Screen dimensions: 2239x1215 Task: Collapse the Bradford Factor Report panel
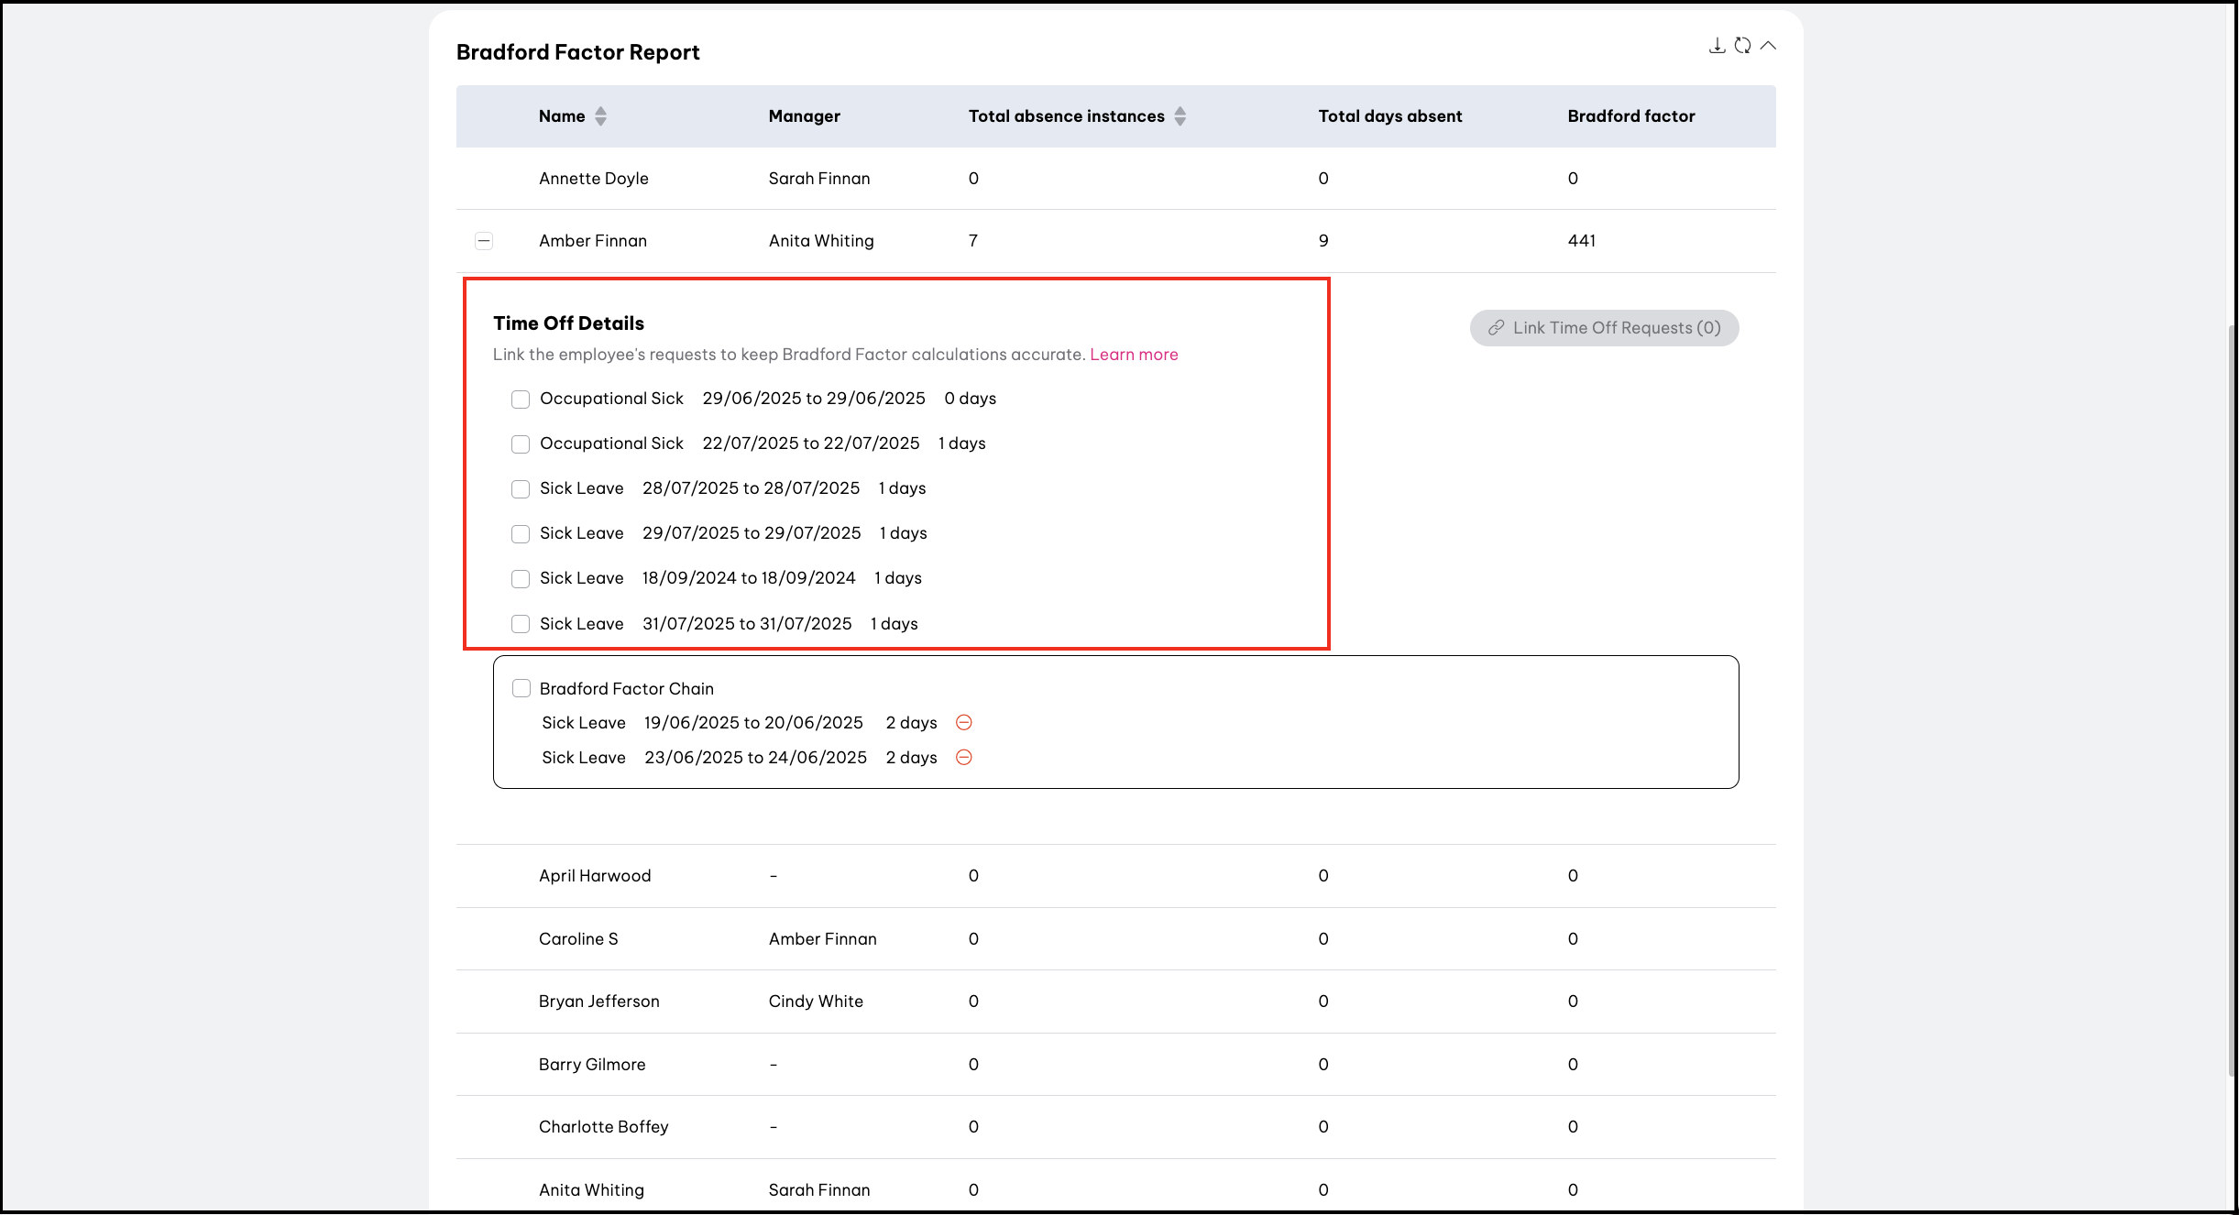pos(1768,46)
